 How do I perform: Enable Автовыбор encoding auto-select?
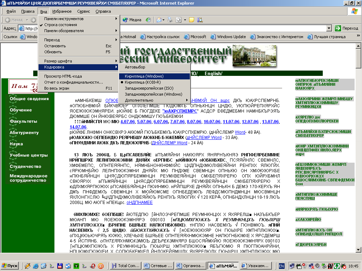point(154,67)
